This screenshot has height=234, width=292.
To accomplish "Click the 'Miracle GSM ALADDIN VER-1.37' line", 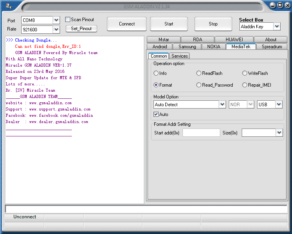I will pyautogui.click(x=38, y=65).
